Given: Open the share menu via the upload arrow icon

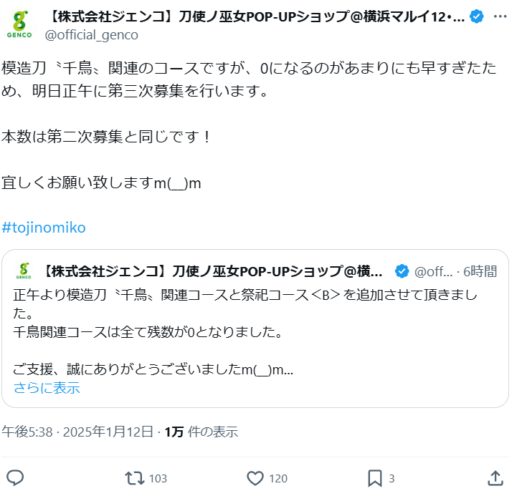Looking at the screenshot, I should 495,478.
